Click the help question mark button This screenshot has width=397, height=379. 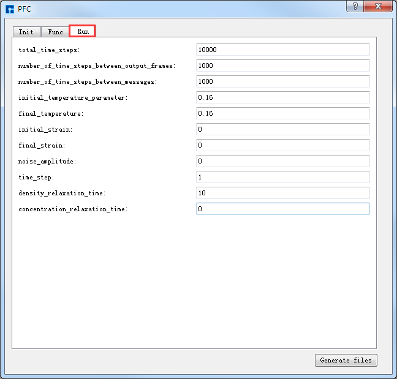pyautogui.click(x=355, y=6)
